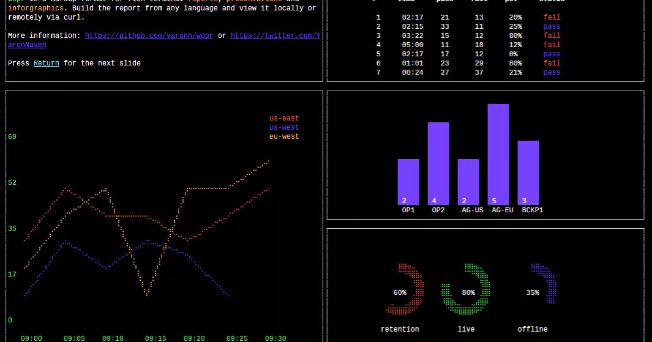
Task: Click the 09:15 x-axis time label
Action: tap(156, 338)
